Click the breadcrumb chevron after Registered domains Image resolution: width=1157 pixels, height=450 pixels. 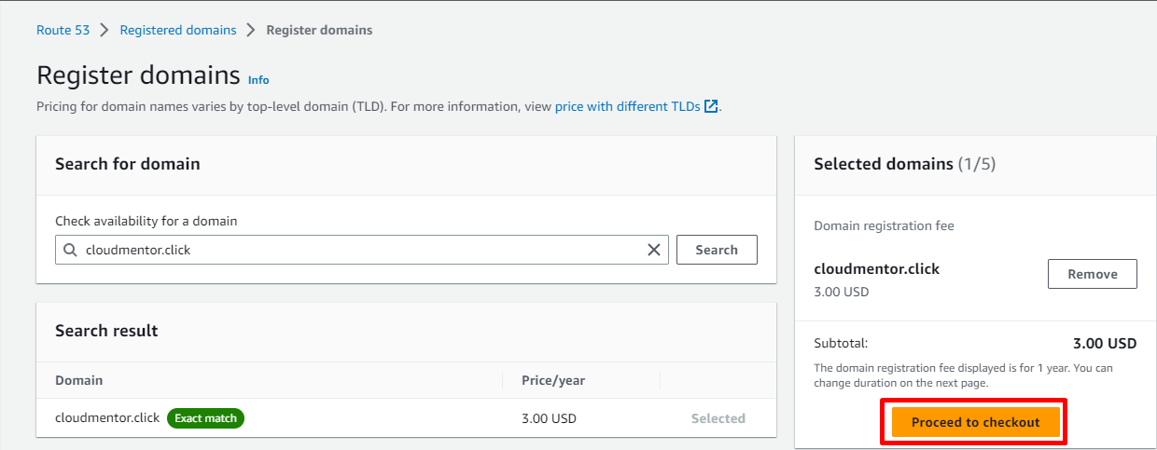coord(251,30)
